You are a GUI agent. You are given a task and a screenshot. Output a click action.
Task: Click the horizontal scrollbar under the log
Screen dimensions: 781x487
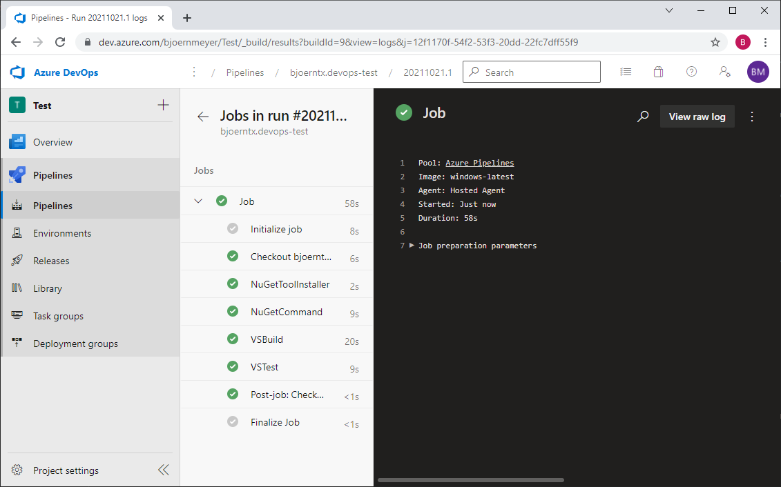(x=471, y=480)
